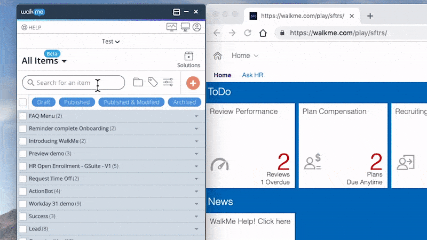Open the HELP link in WalkMe editor
Image resolution: width=427 pixels, height=240 pixels.
coord(31,28)
